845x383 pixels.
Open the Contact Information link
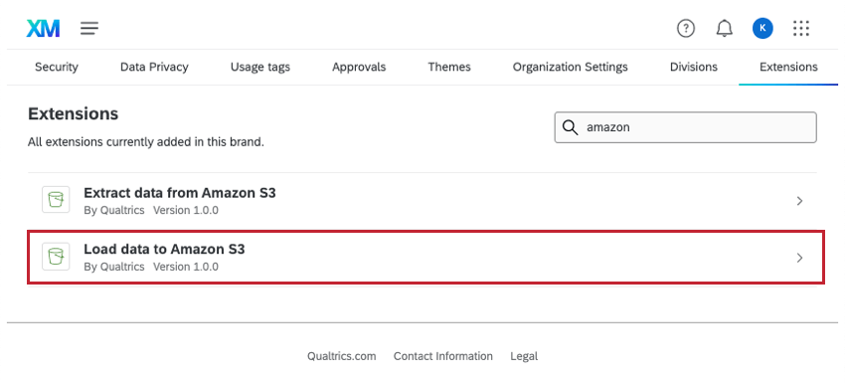pos(443,356)
